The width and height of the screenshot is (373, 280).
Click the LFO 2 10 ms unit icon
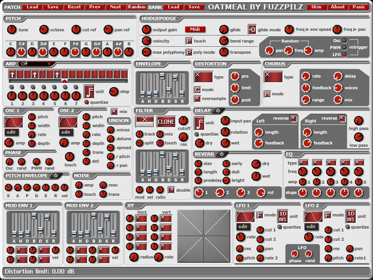(351, 216)
